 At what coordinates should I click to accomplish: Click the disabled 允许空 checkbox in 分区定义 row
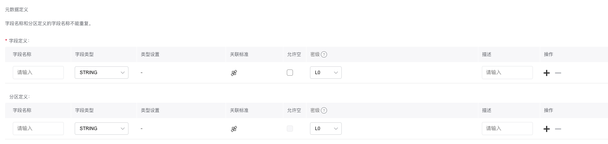click(x=290, y=128)
